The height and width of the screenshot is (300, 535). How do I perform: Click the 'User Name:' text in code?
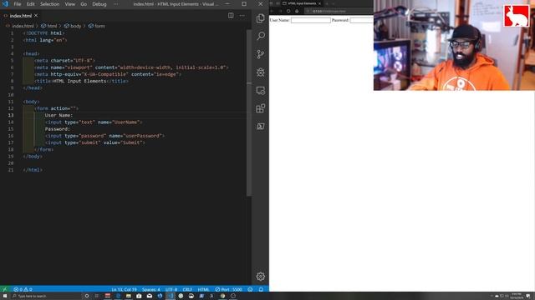(x=59, y=115)
